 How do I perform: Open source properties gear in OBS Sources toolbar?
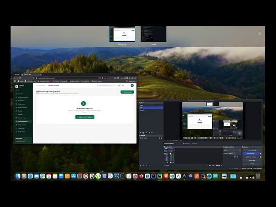tap(146, 165)
